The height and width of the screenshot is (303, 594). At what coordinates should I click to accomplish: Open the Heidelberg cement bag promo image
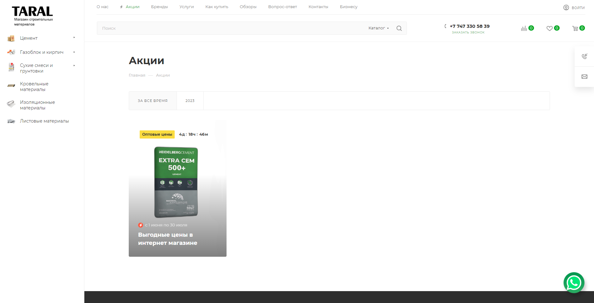[176, 182]
